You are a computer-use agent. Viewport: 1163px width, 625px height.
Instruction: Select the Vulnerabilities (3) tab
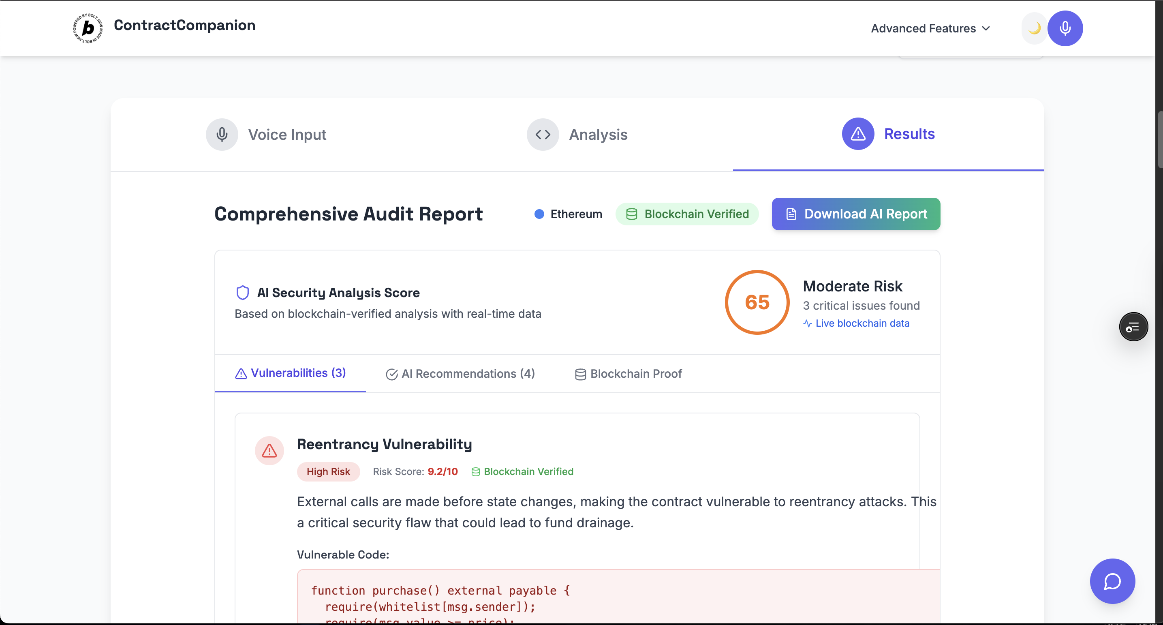[290, 373]
